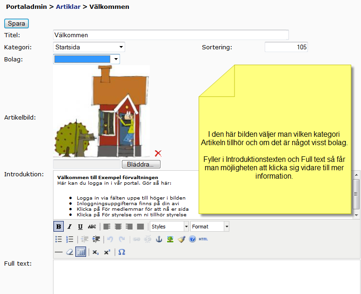
Task: Insert an anchor
Action: click(x=159, y=239)
